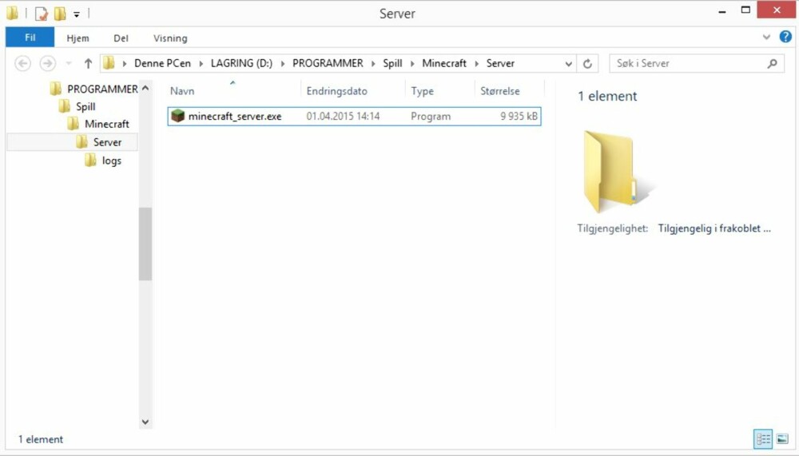This screenshot has width=799, height=456.
Task: Navigate to Spill in address bar
Action: [x=392, y=63]
